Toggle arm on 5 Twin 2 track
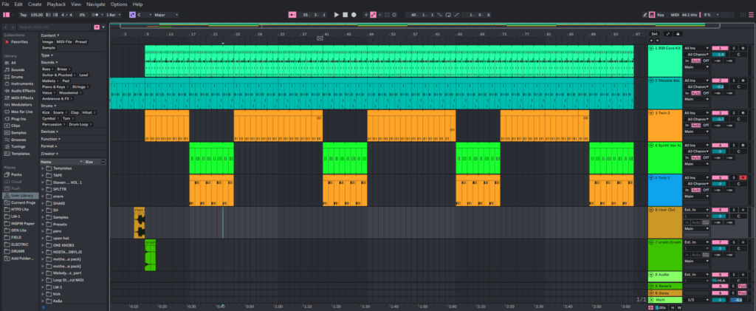 [x=743, y=178]
